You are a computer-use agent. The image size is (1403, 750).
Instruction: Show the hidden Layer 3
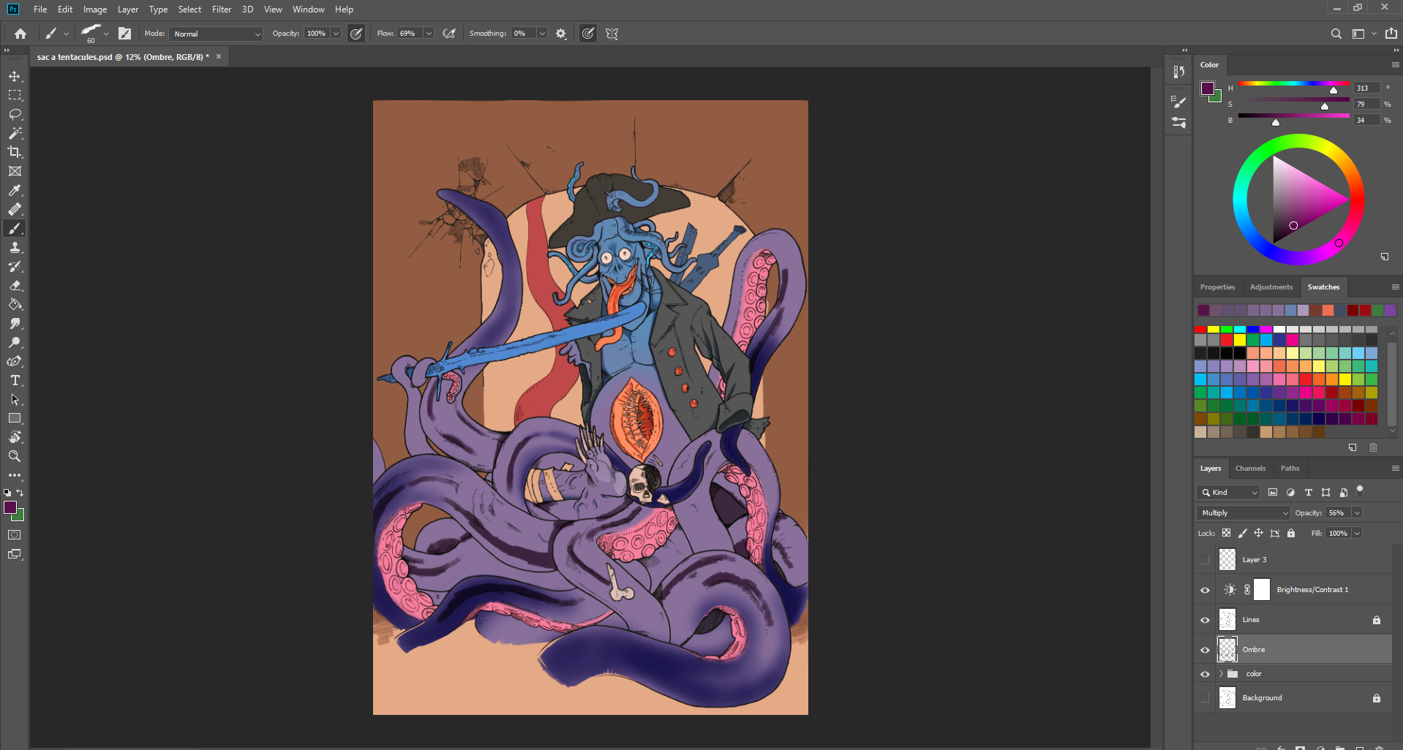point(1205,560)
